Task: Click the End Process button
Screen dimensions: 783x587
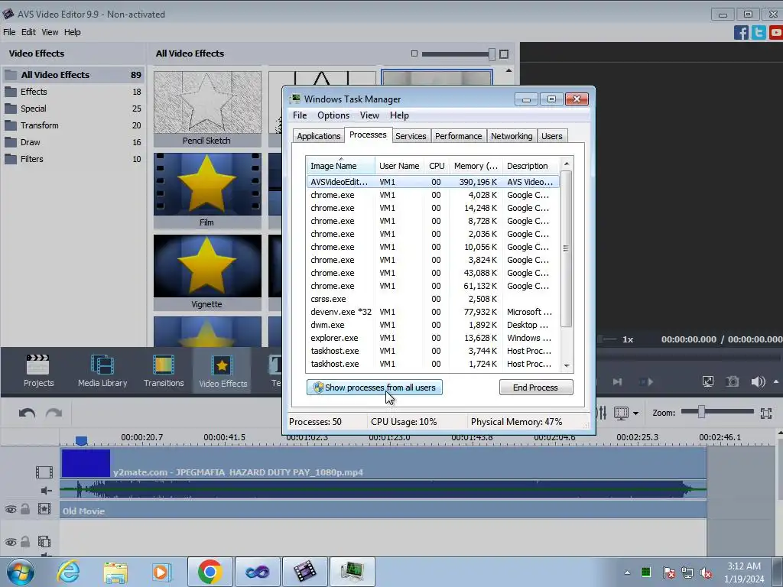Action: pyautogui.click(x=536, y=388)
